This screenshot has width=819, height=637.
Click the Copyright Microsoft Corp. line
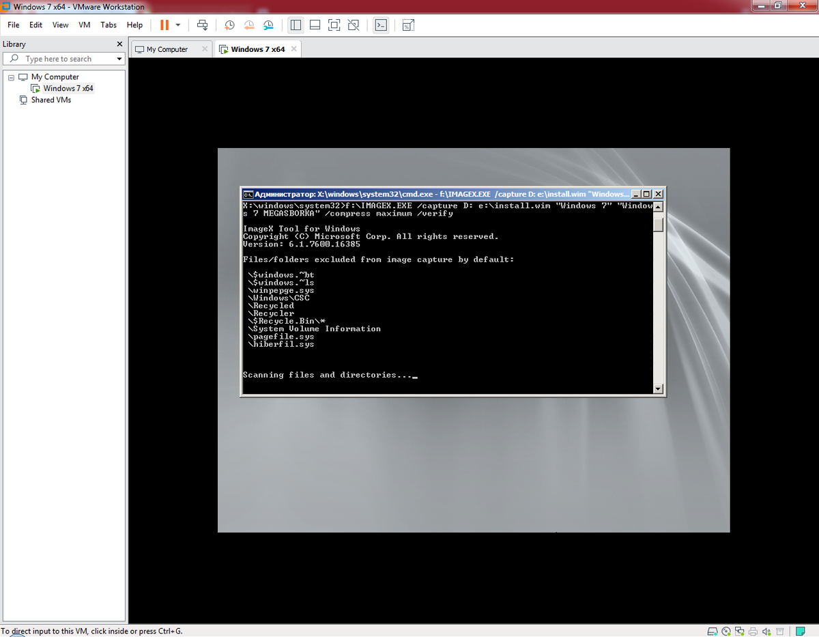click(371, 236)
